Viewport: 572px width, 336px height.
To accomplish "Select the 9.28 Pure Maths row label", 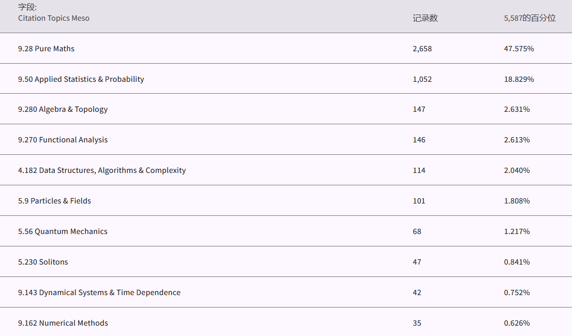I will (x=46, y=49).
